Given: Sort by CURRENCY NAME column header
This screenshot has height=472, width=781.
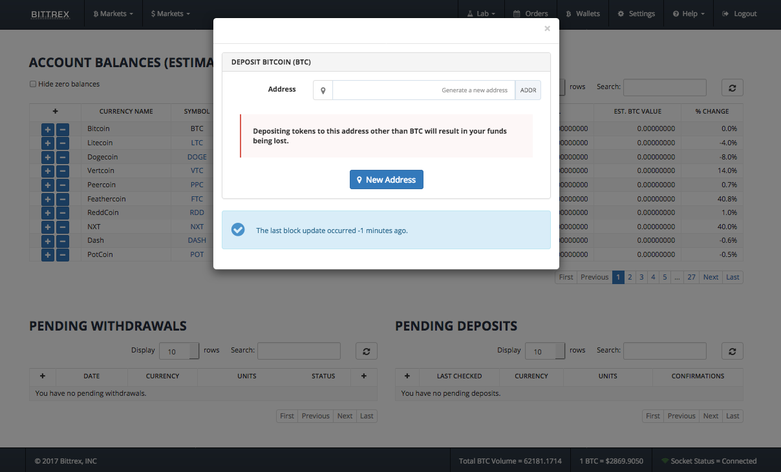Looking at the screenshot, I should tap(126, 111).
